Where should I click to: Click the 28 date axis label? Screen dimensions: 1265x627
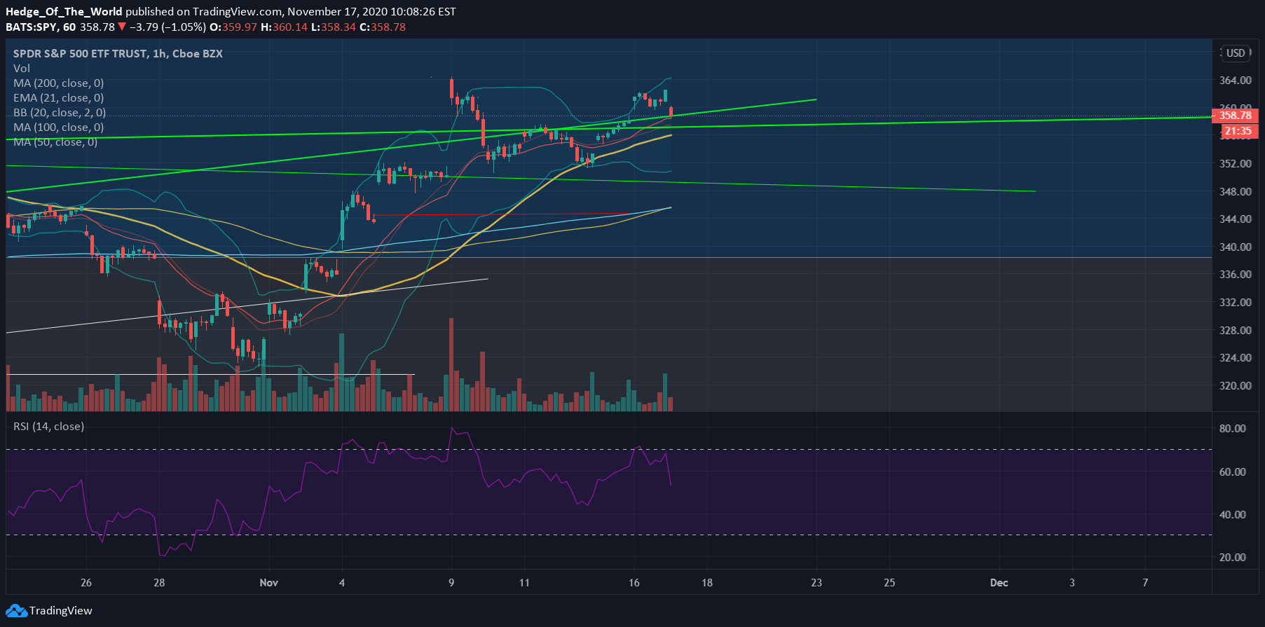[x=159, y=583]
